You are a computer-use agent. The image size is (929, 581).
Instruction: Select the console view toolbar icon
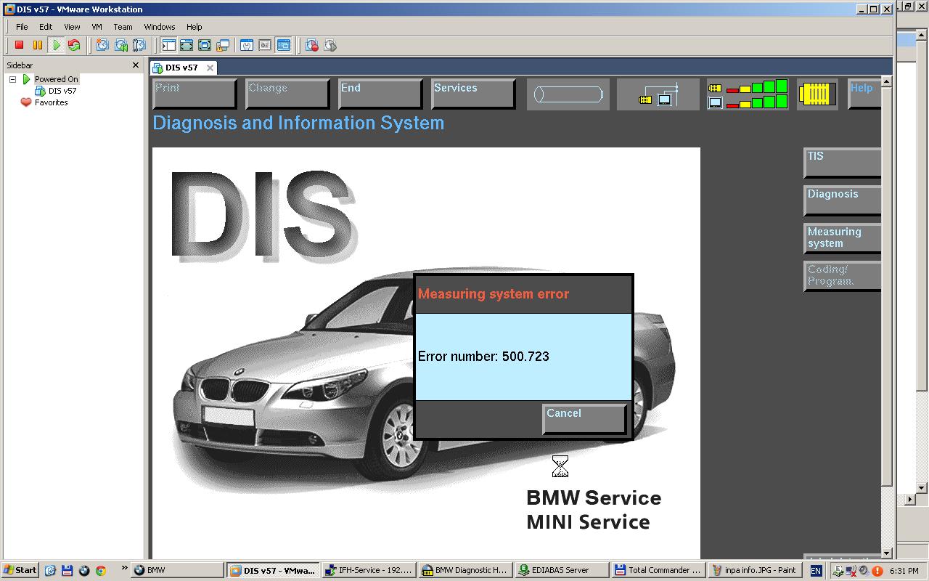(283, 45)
